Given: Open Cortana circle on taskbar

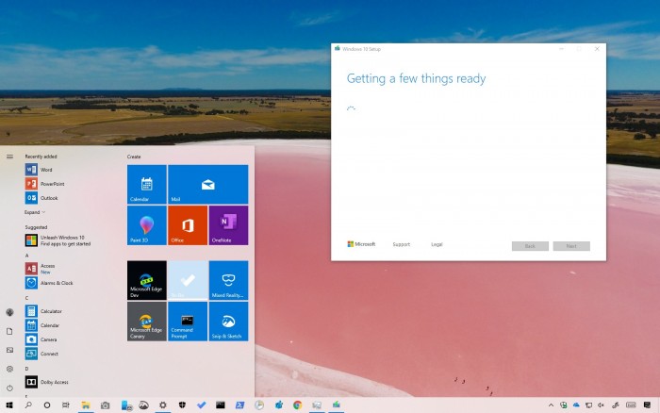Looking at the screenshot, I should tap(47, 405).
